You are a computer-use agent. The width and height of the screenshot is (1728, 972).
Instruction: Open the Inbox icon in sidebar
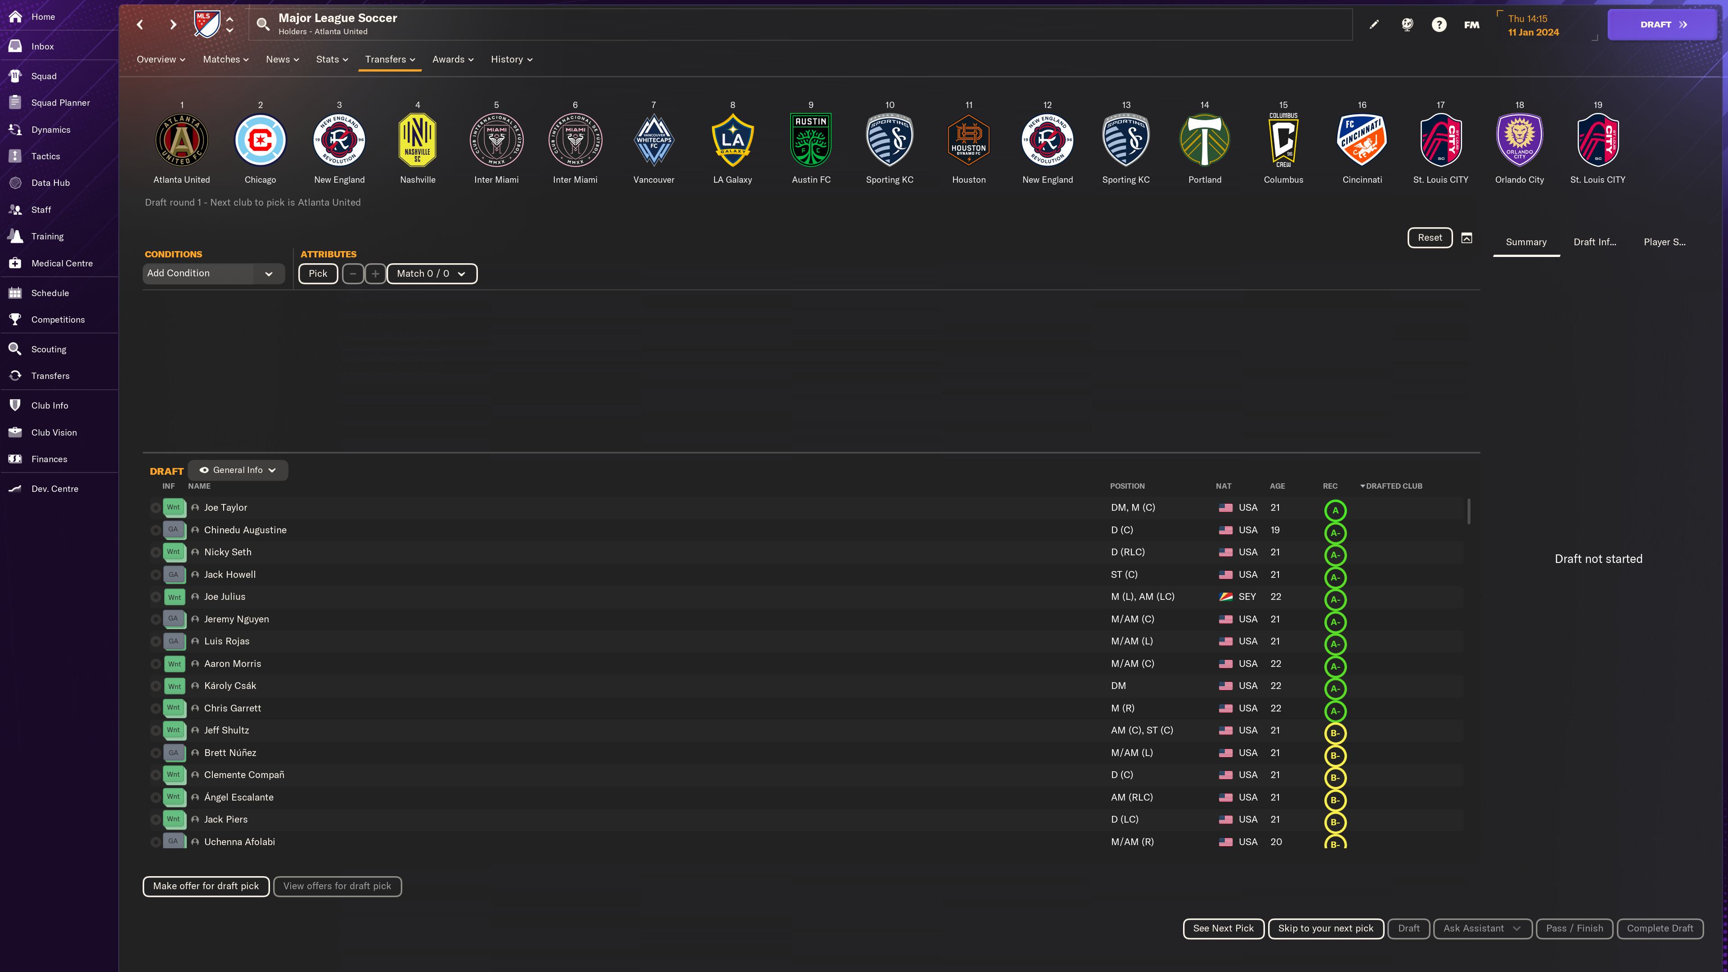15,46
